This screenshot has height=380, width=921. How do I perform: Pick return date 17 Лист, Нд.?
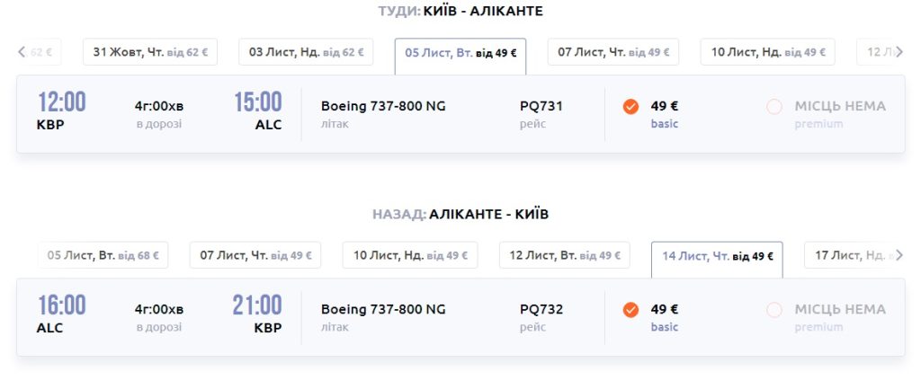click(x=850, y=256)
